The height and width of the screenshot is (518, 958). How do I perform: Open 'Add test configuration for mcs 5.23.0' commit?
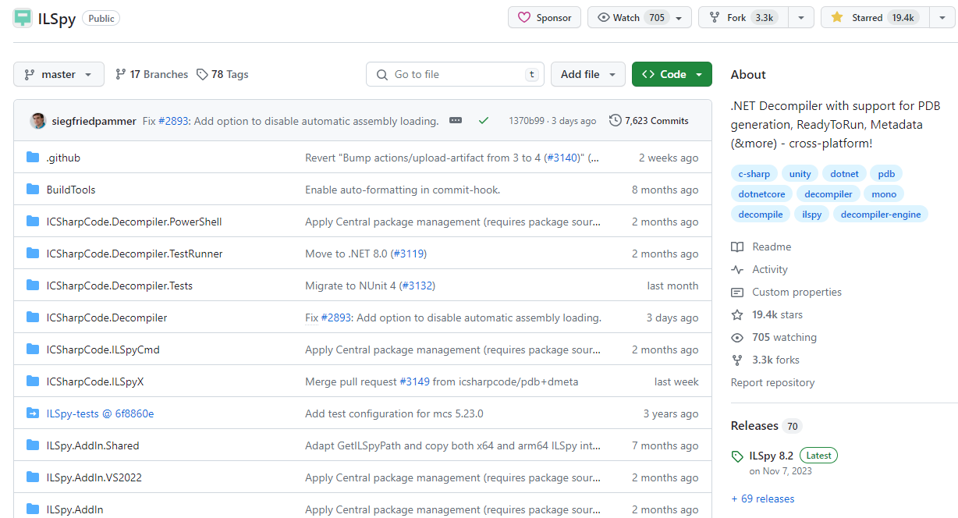tap(394, 413)
